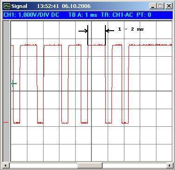Minimize the Signal window

[x=153, y=6]
